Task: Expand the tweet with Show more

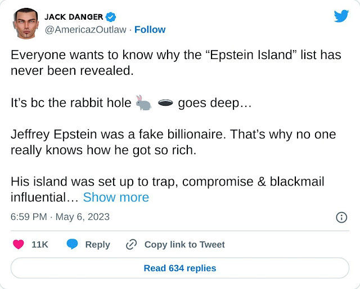Action: [x=116, y=197]
